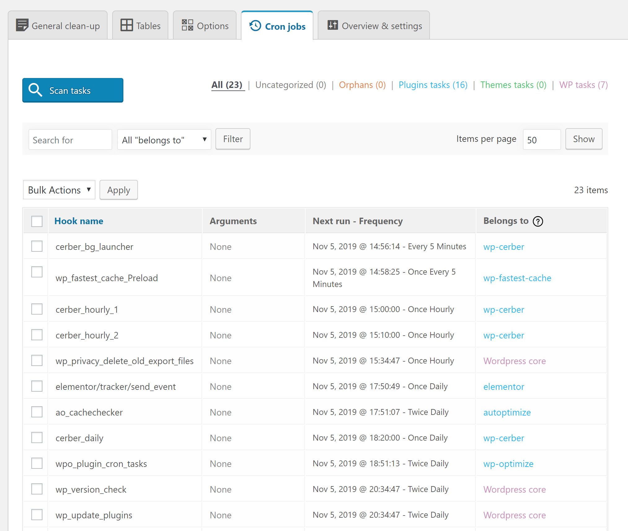This screenshot has width=628, height=531.
Task: Sort by Hook name column
Action: (79, 221)
